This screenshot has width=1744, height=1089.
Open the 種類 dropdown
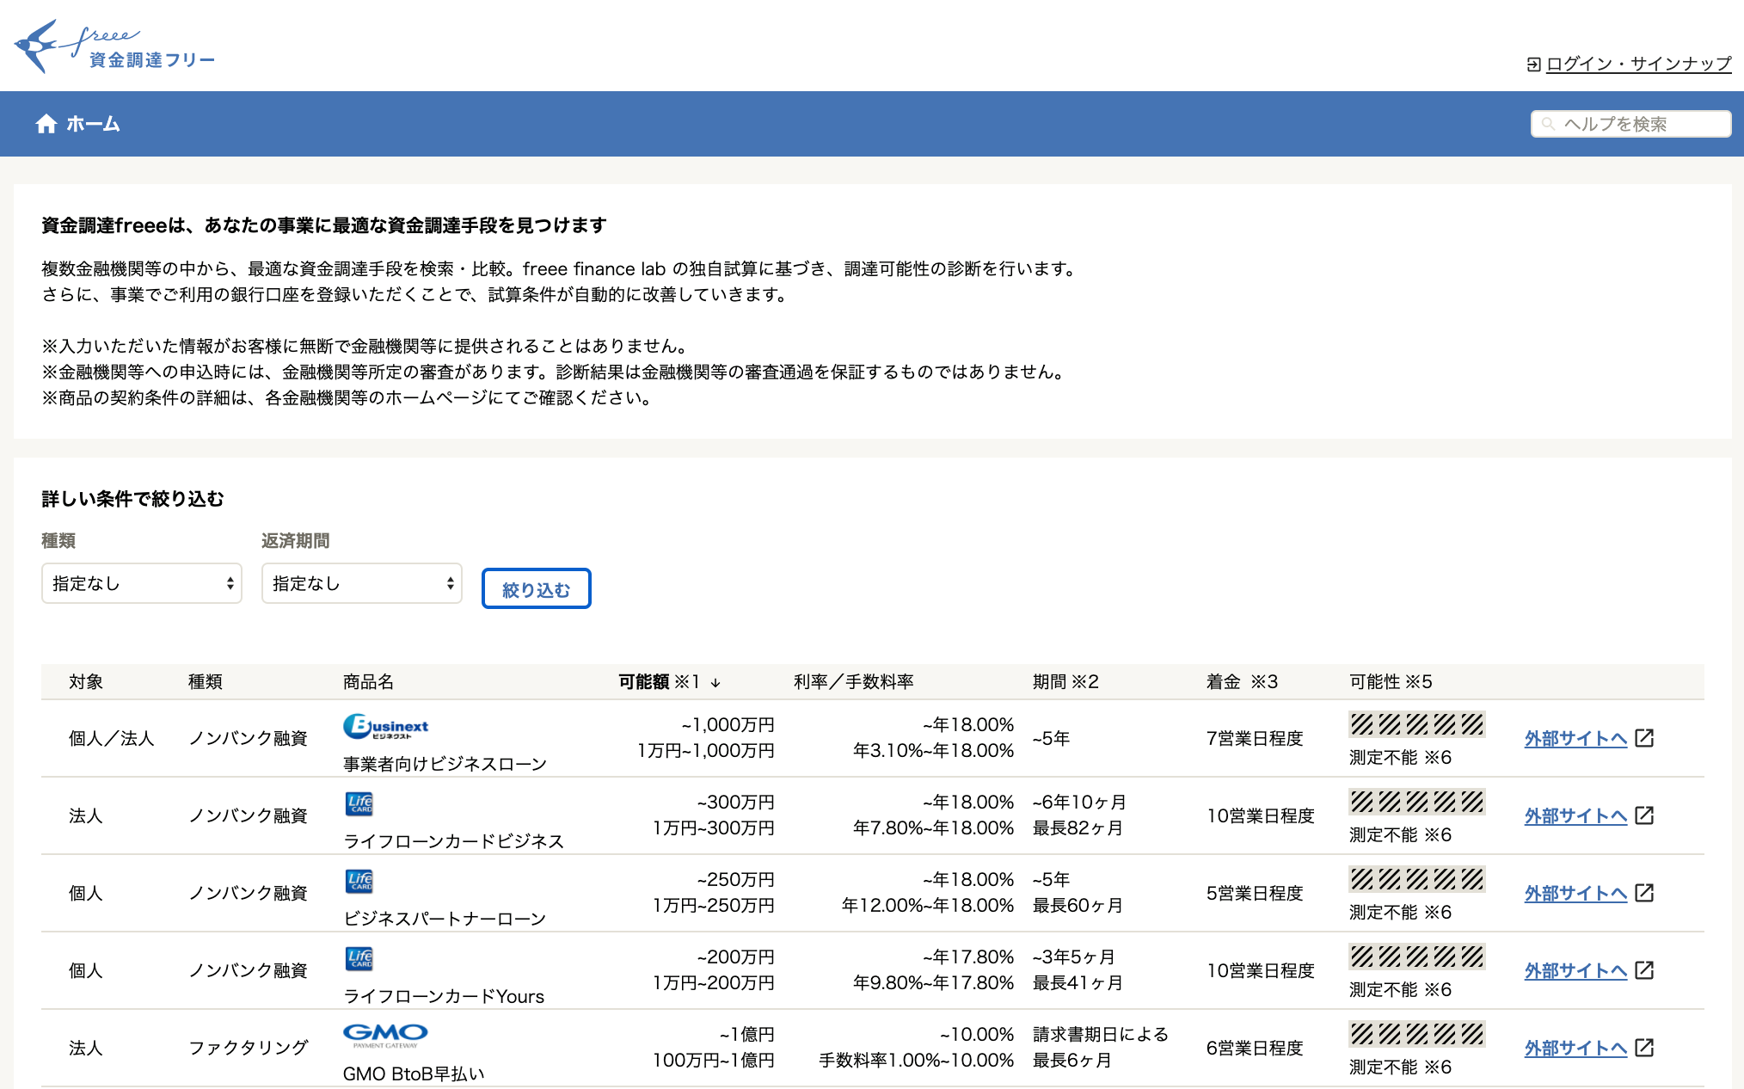pos(142,584)
